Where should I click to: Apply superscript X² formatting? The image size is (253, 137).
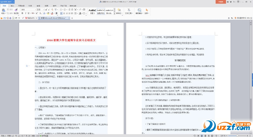37,13
